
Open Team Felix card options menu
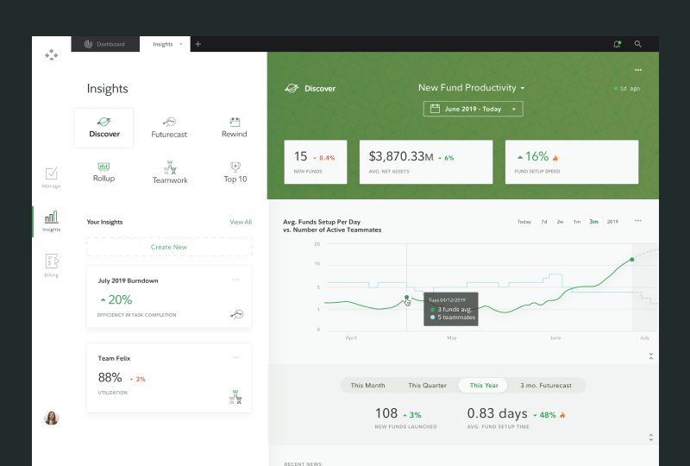(x=235, y=357)
